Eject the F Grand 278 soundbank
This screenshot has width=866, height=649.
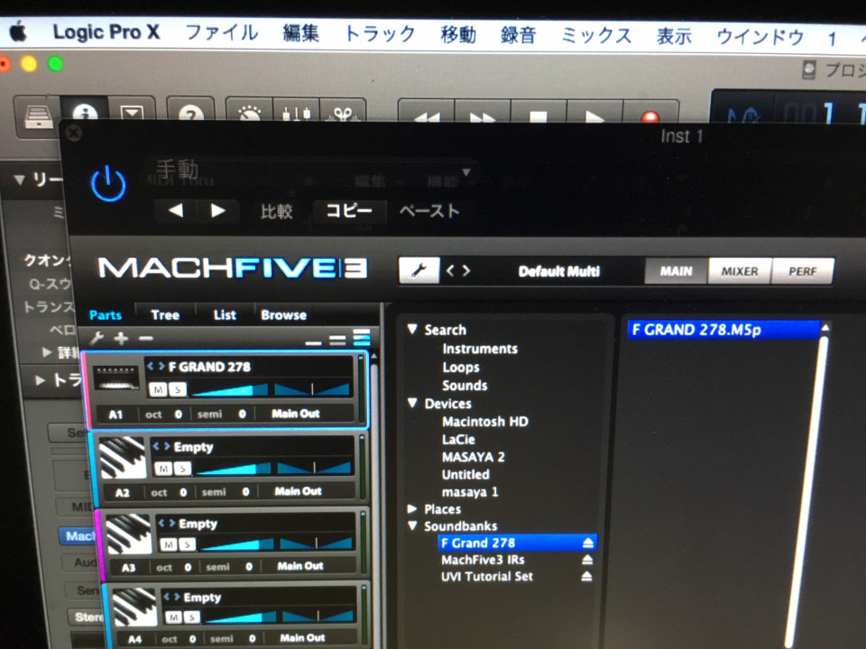pyautogui.click(x=587, y=543)
